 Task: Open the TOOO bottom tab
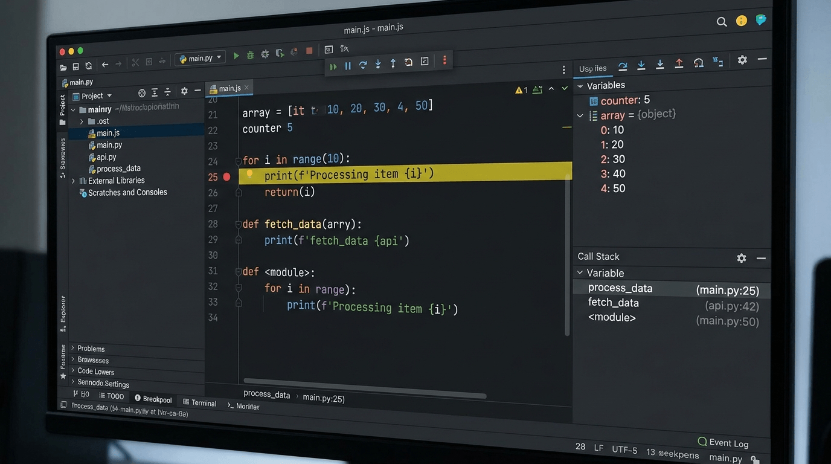111,396
